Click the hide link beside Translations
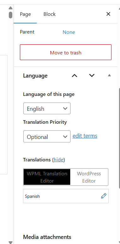 (x=59, y=160)
